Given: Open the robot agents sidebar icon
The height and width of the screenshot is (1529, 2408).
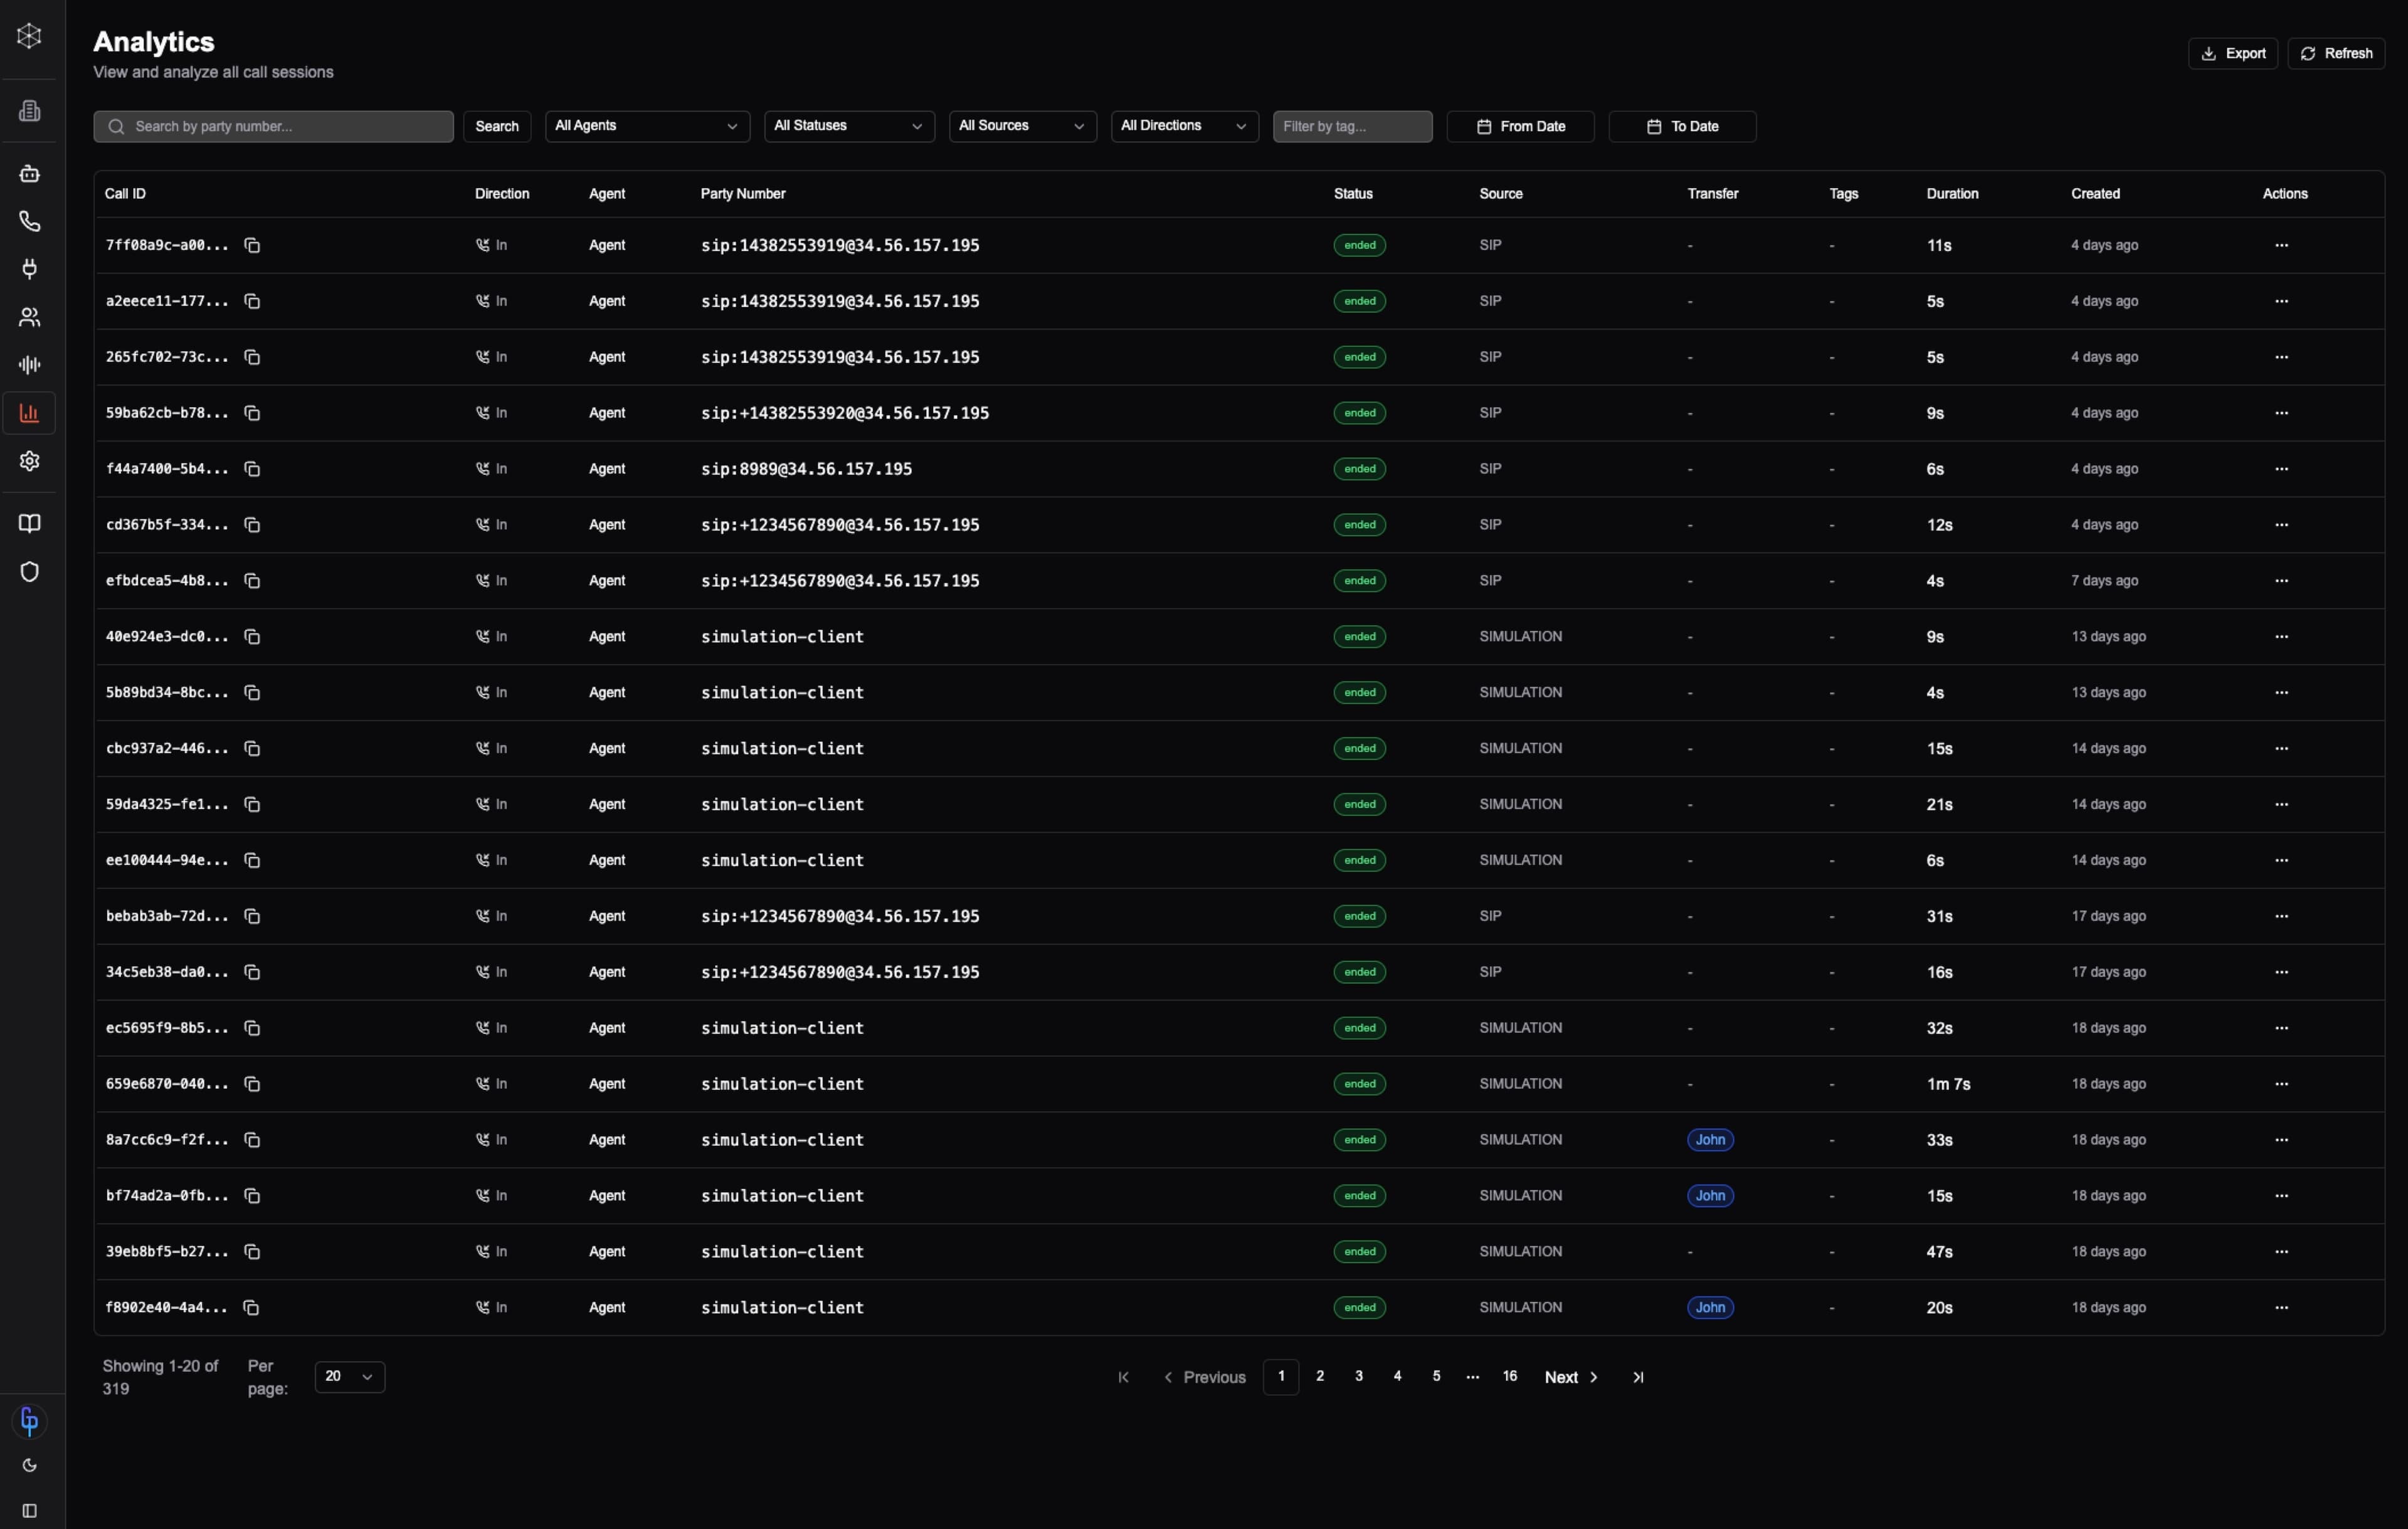Looking at the screenshot, I should pos(29,173).
